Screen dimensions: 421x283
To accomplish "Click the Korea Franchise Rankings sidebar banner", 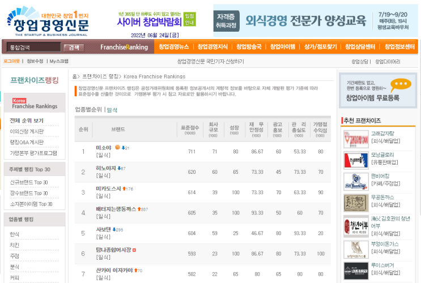I will (x=35, y=103).
